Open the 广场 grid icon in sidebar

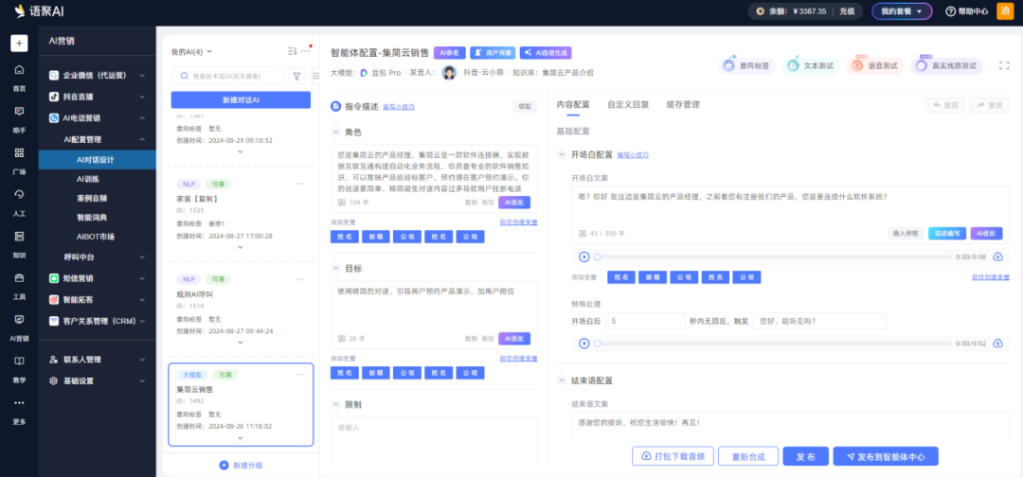pyautogui.click(x=19, y=153)
